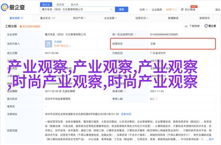Click the 积分商城 gift icon
This screenshot has height=145, width=221.
(182, 10)
